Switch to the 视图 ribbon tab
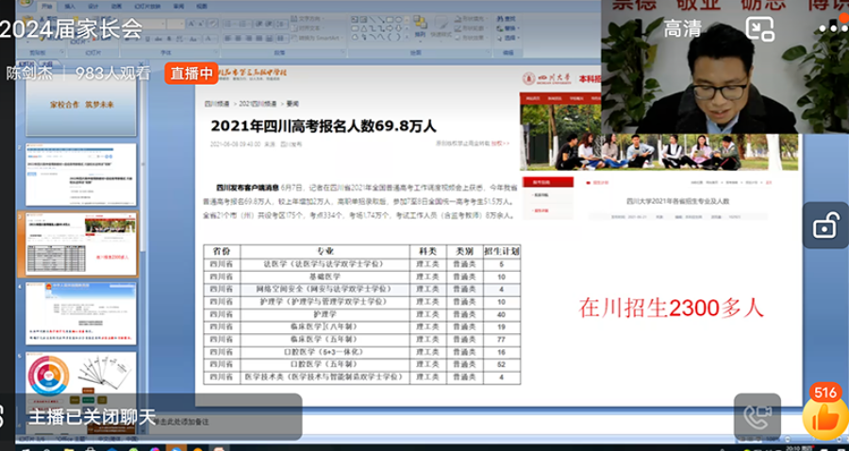849x451 pixels. (202, 7)
